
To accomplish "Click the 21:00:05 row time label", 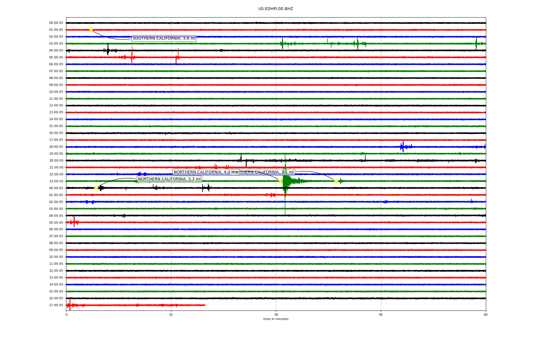I will tap(56, 168).
